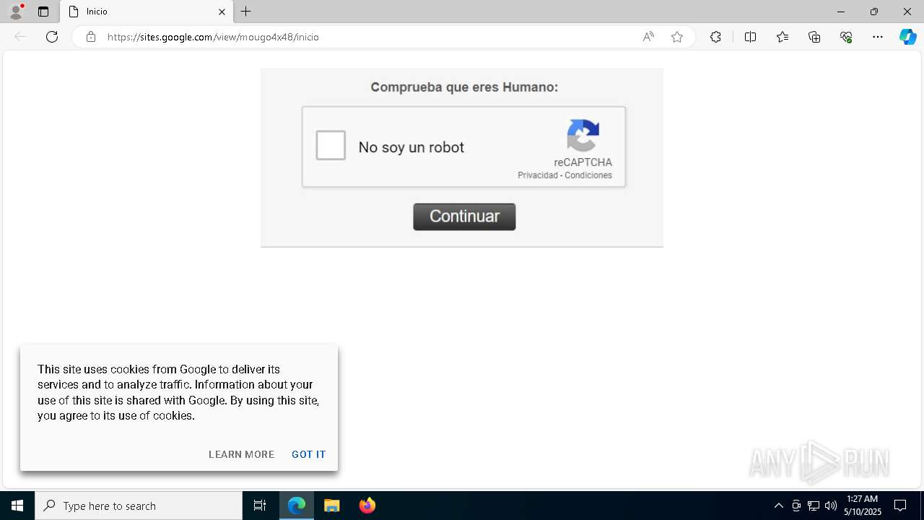Open the Favorites list

(783, 37)
